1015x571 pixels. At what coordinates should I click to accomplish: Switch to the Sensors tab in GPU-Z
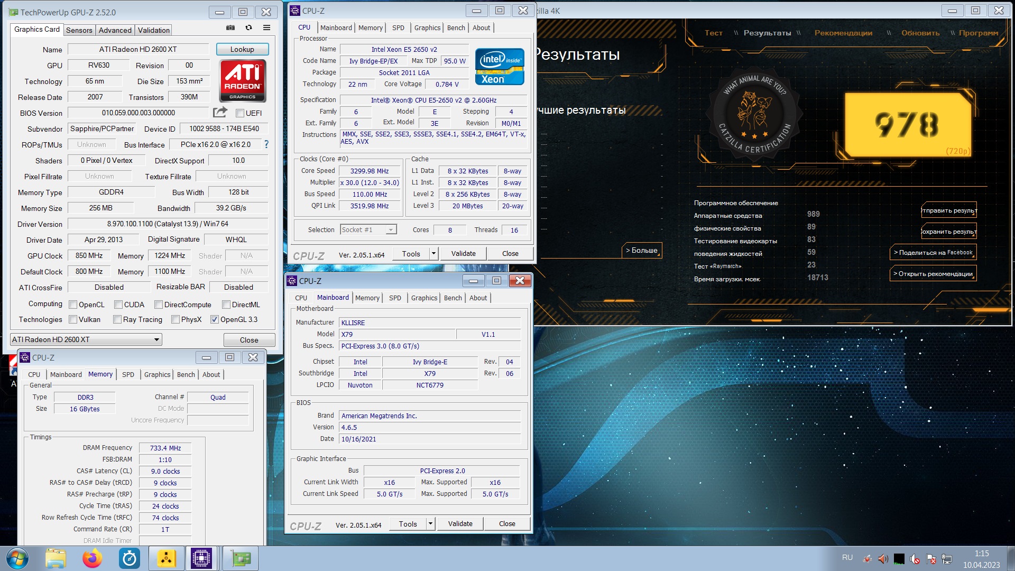point(79,30)
